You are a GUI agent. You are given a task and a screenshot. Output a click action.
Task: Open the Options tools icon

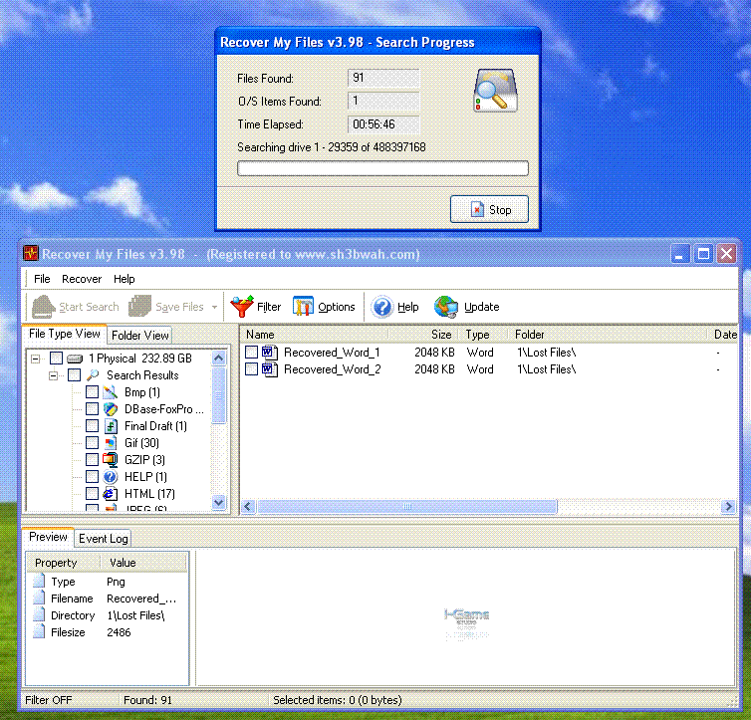(303, 307)
